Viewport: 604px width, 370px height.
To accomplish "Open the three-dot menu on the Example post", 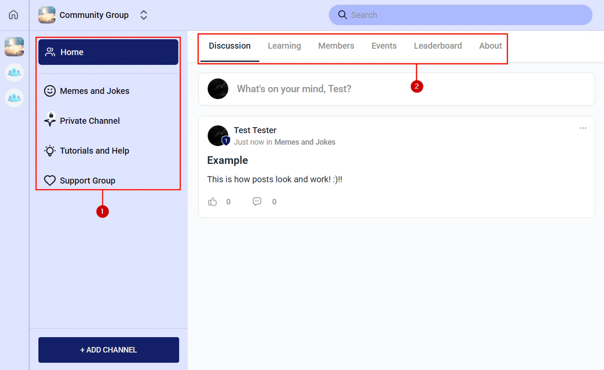I will pos(583,128).
